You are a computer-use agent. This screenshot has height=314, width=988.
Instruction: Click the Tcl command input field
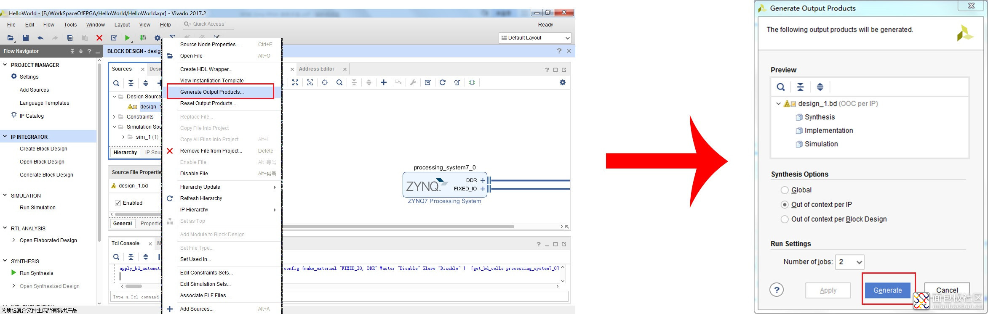339,297
